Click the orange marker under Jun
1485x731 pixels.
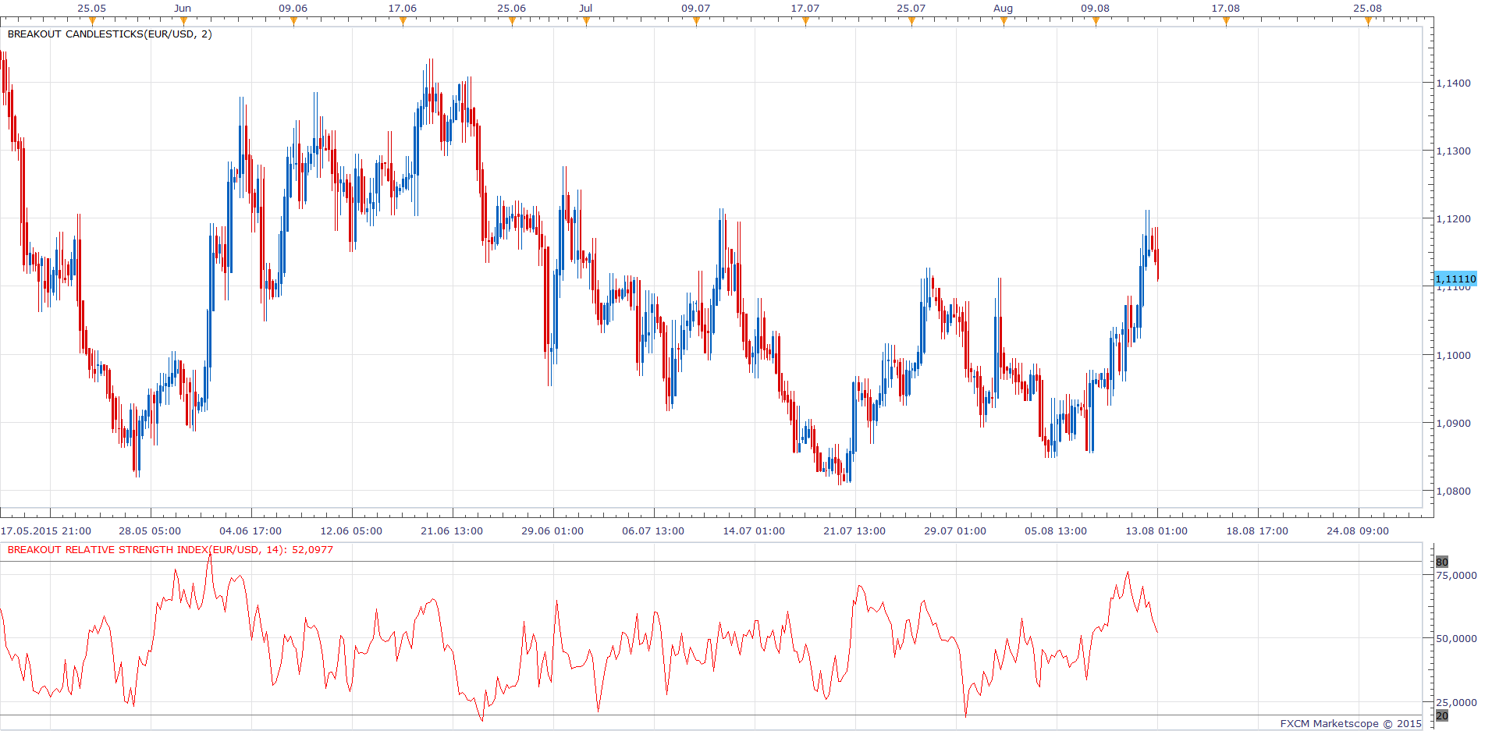coord(183,22)
